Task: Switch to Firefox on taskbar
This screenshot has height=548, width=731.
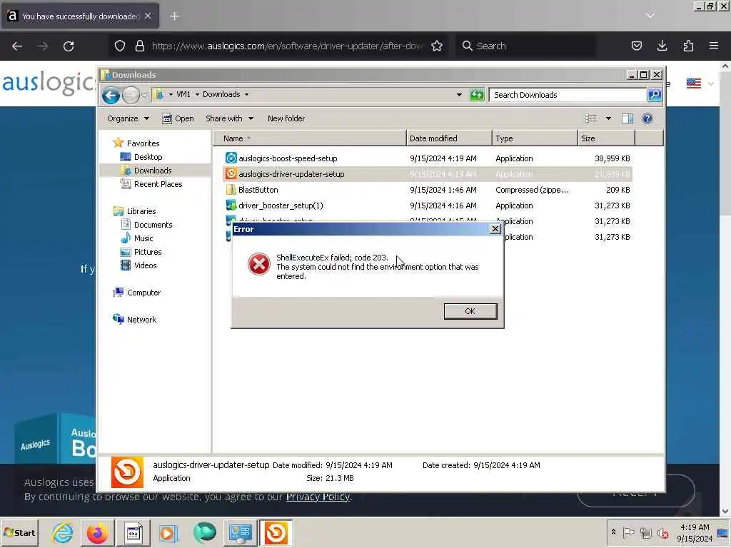Action: click(97, 533)
